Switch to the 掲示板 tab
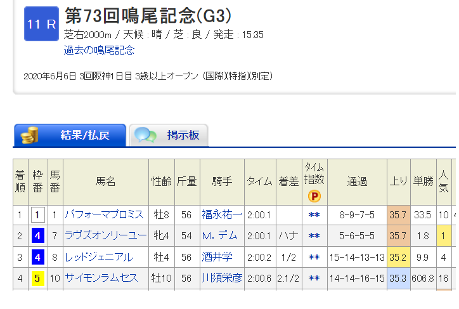 (x=169, y=135)
